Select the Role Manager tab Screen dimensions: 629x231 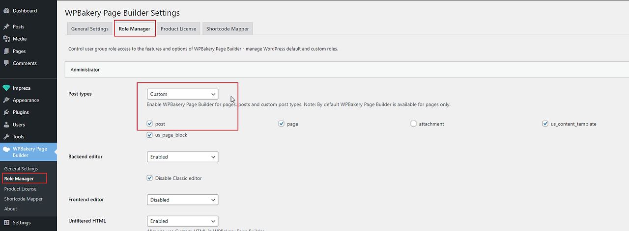point(135,28)
